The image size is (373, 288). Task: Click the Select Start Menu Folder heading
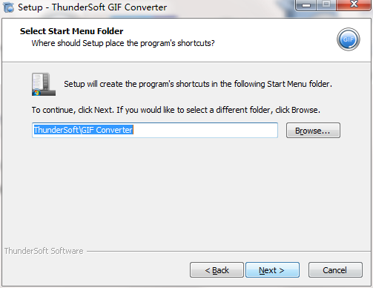click(71, 31)
